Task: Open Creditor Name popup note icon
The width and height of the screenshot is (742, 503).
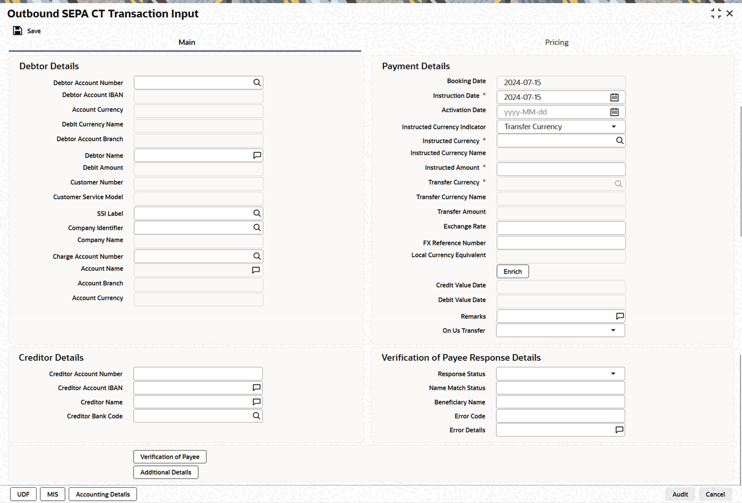Action: coord(256,402)
